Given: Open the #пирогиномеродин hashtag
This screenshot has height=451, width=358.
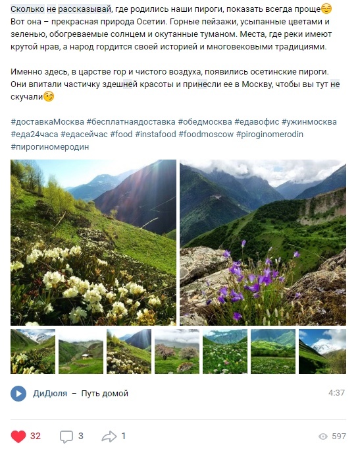Looking at the screenshot, I should point(50,147).
